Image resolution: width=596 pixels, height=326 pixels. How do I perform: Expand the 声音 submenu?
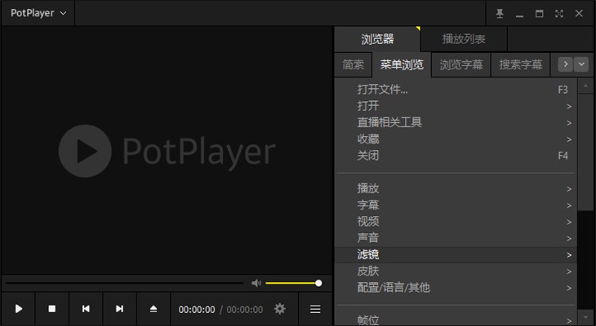tap(456, 238)
